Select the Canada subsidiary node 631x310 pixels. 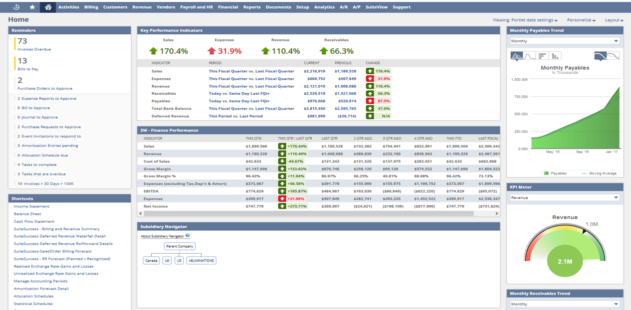click(151, 261)
